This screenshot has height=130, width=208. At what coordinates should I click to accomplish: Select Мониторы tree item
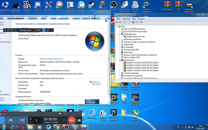click(x=128, y=52)
